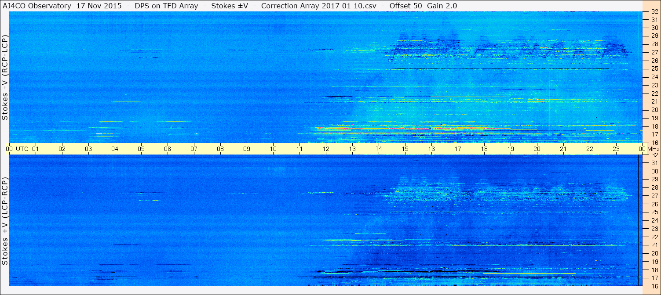Click the 22 MHz tick of upper panel
Image resolution: width=661 pixels, height=295 pixels.
tap(654, 93)
